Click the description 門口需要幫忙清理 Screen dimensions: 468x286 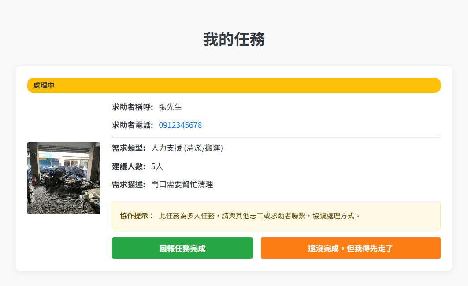(182, 185)
